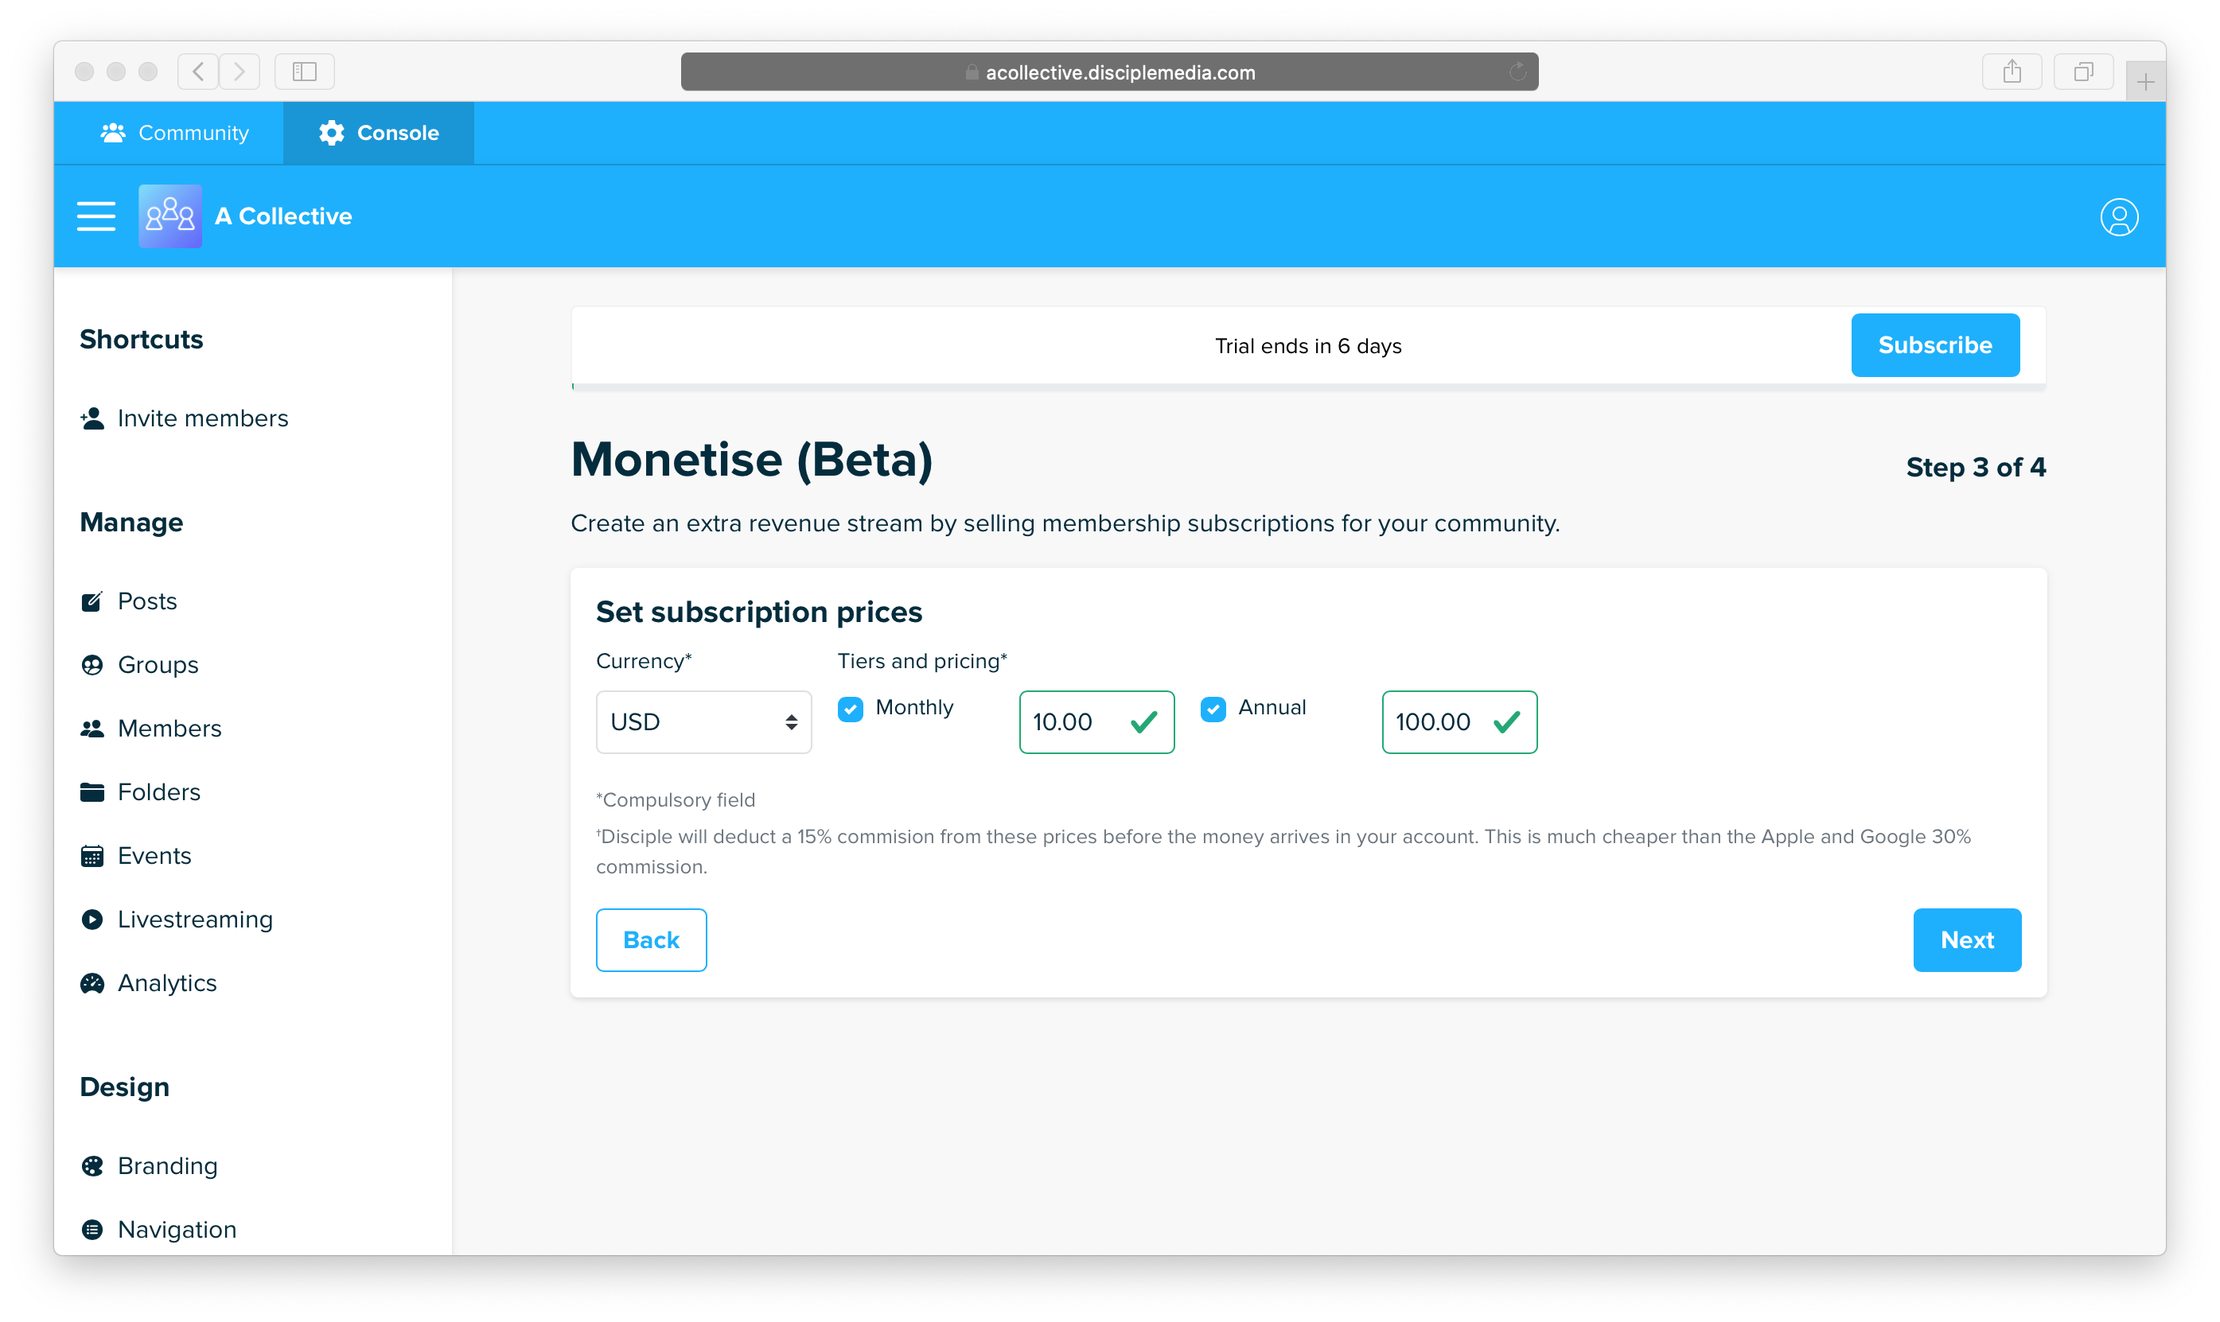Open Livestreaming in Manage menu
This screenshot has width=2220, height=1322.
click(x=177, y=920)
